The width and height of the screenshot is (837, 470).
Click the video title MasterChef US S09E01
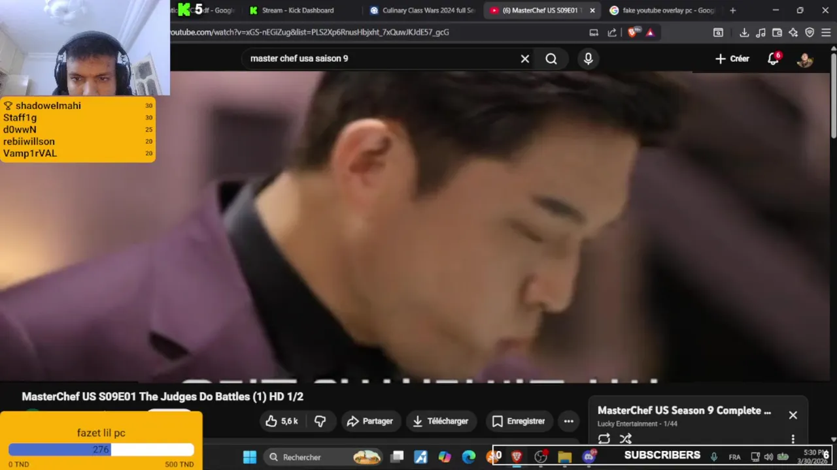pyautogui.click(x=162, y=396)
